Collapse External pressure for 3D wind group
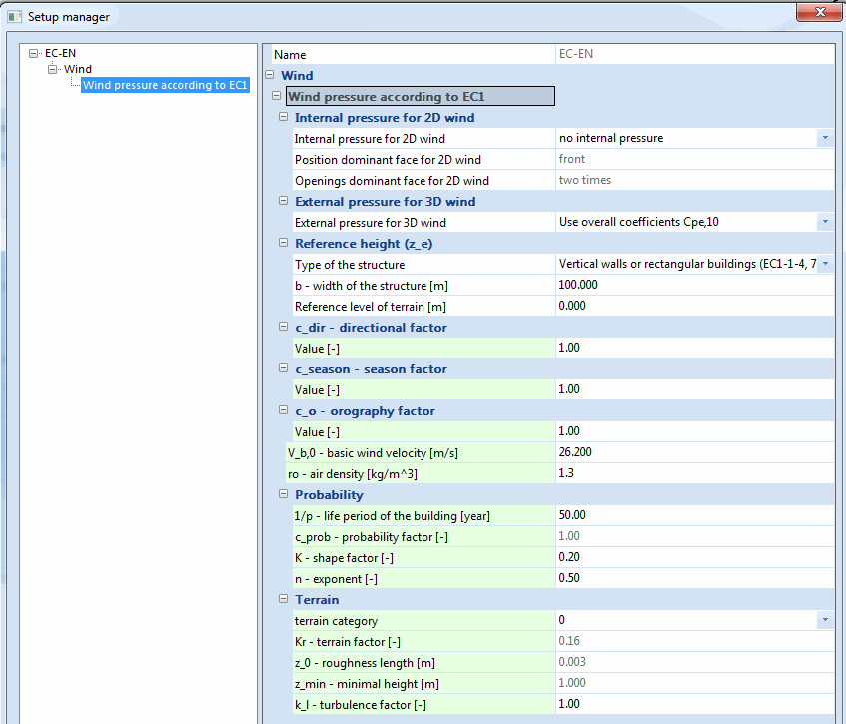 pos(284,202)
